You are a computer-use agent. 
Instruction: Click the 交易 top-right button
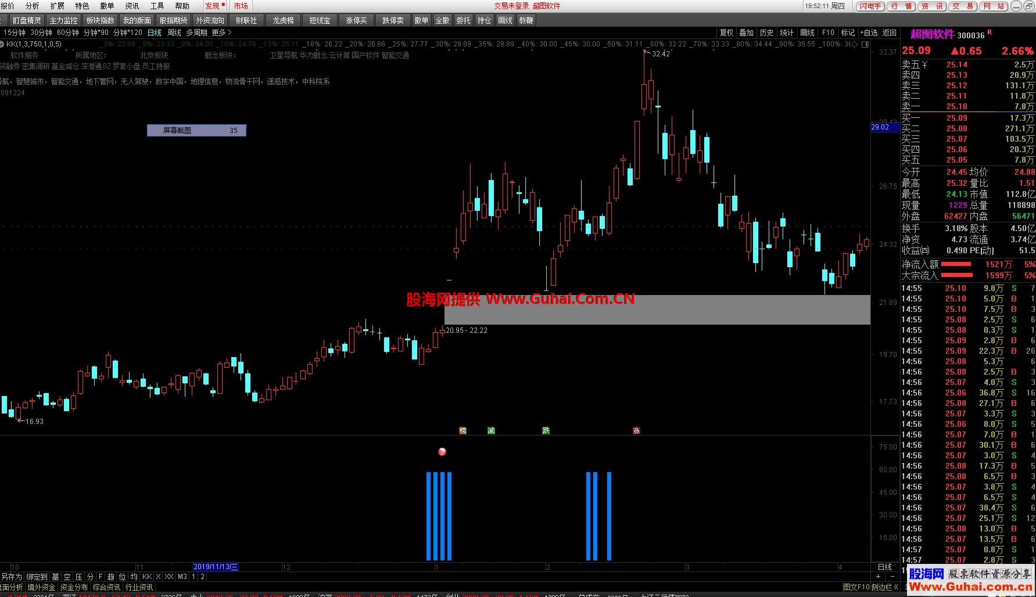[x=963, y=6]
